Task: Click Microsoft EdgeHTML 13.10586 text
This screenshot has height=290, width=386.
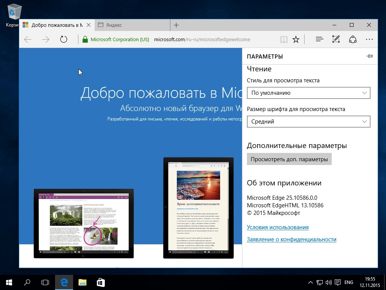Action: point(285,205)
